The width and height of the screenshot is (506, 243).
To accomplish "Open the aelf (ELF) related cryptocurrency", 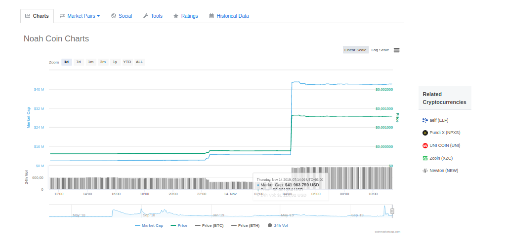I will tap(439, 120).
